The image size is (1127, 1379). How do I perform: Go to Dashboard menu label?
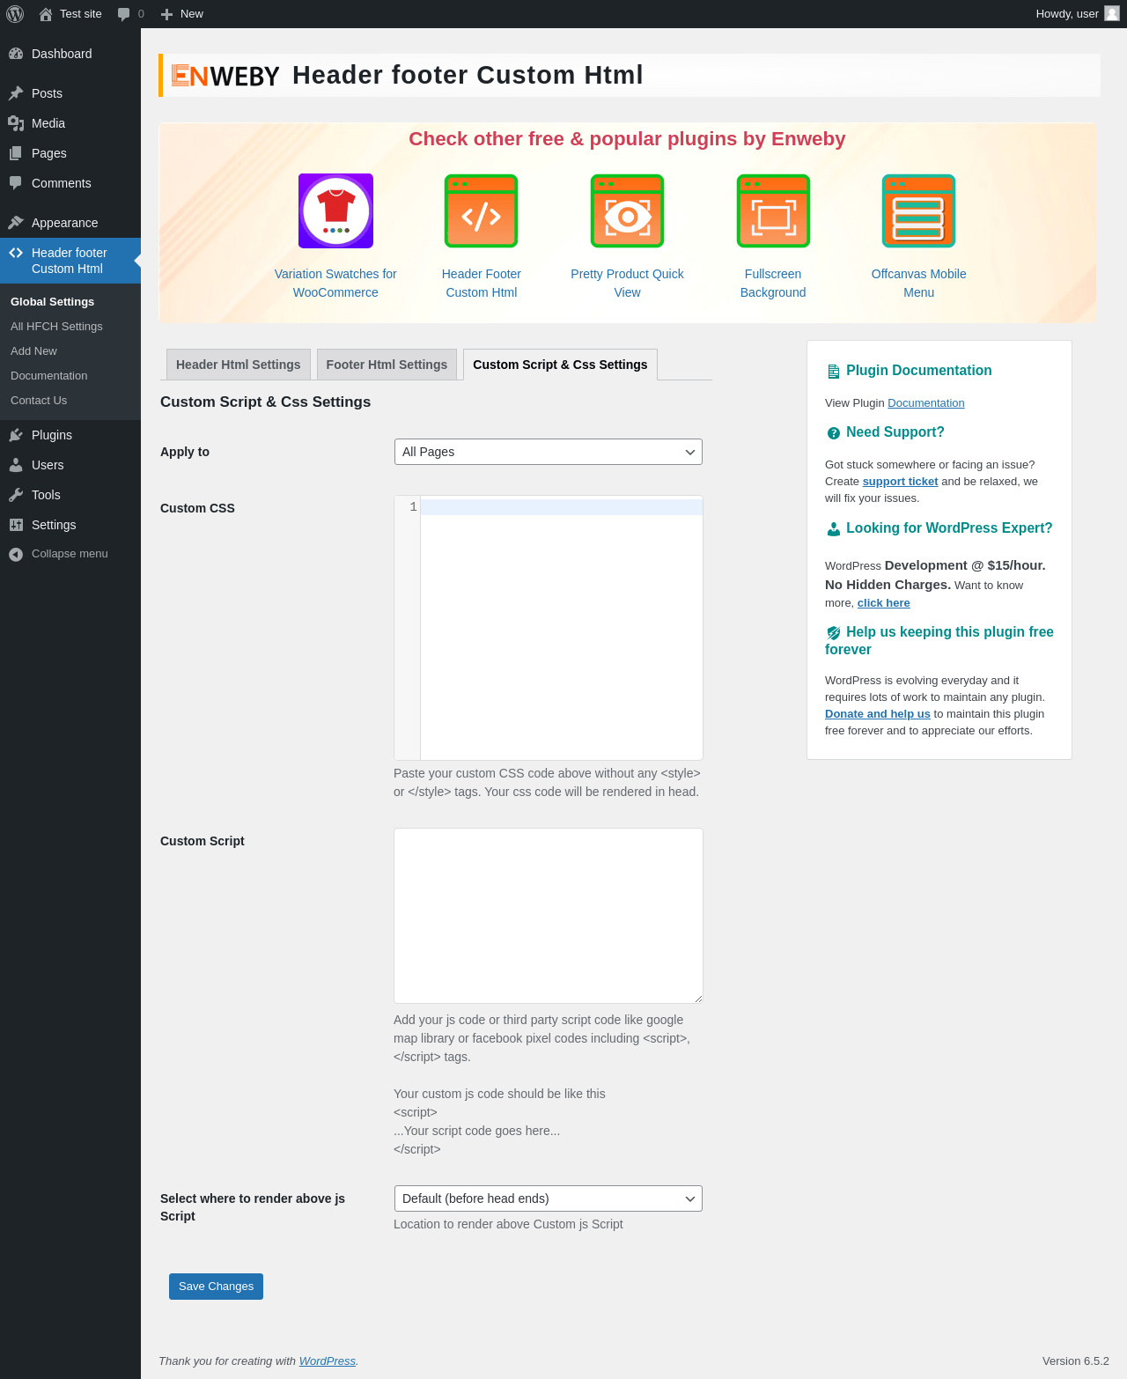pyautogui.click(x=62, y=54)
